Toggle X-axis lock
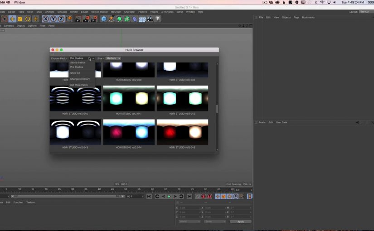374x231 pixels. coord(45,19)
